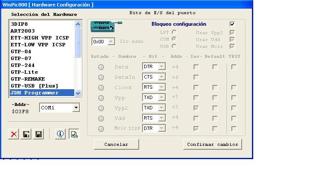This screenshot has height=193, width=309.
Task: Click the checked document configuration icon
Action: click(x=74, y=134)
